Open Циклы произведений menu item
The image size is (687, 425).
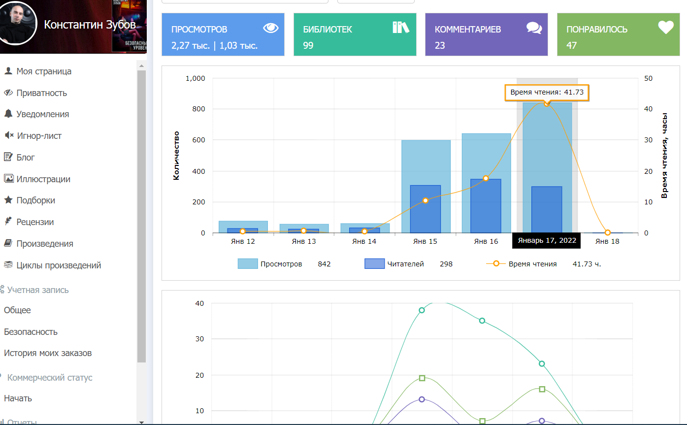tap(59, 265)
